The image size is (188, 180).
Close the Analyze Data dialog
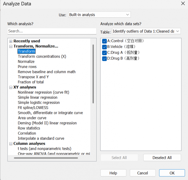point(183,4)
